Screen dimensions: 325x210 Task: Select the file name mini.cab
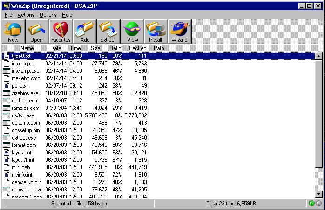tap(21, 167)
